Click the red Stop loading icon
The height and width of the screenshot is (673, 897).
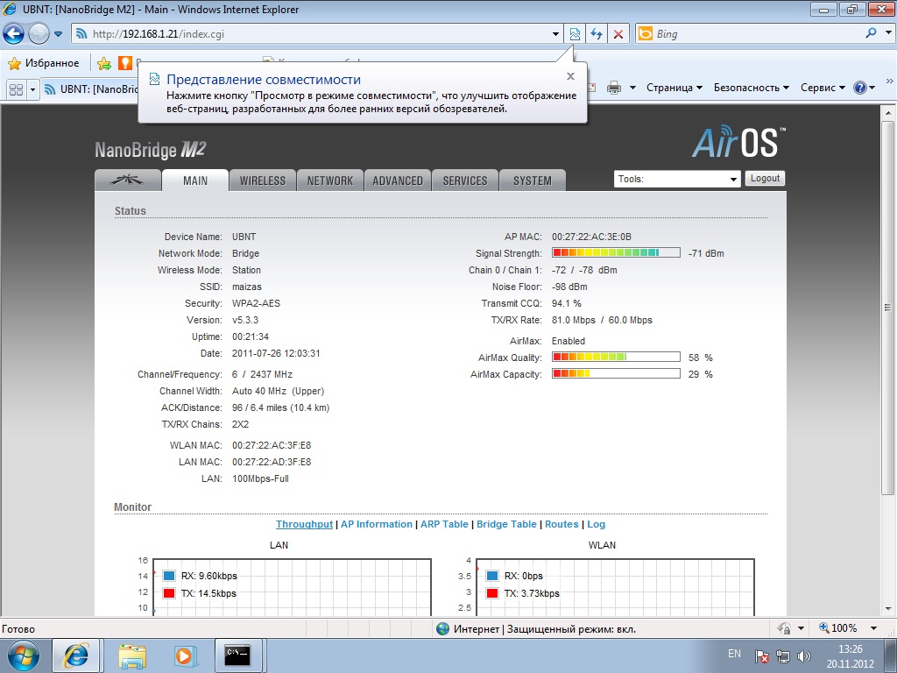pos(618,34)
